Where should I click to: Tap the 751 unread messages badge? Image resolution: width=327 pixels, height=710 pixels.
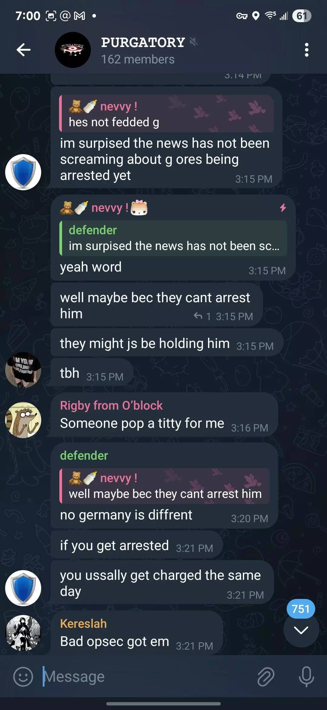point(301,609)
